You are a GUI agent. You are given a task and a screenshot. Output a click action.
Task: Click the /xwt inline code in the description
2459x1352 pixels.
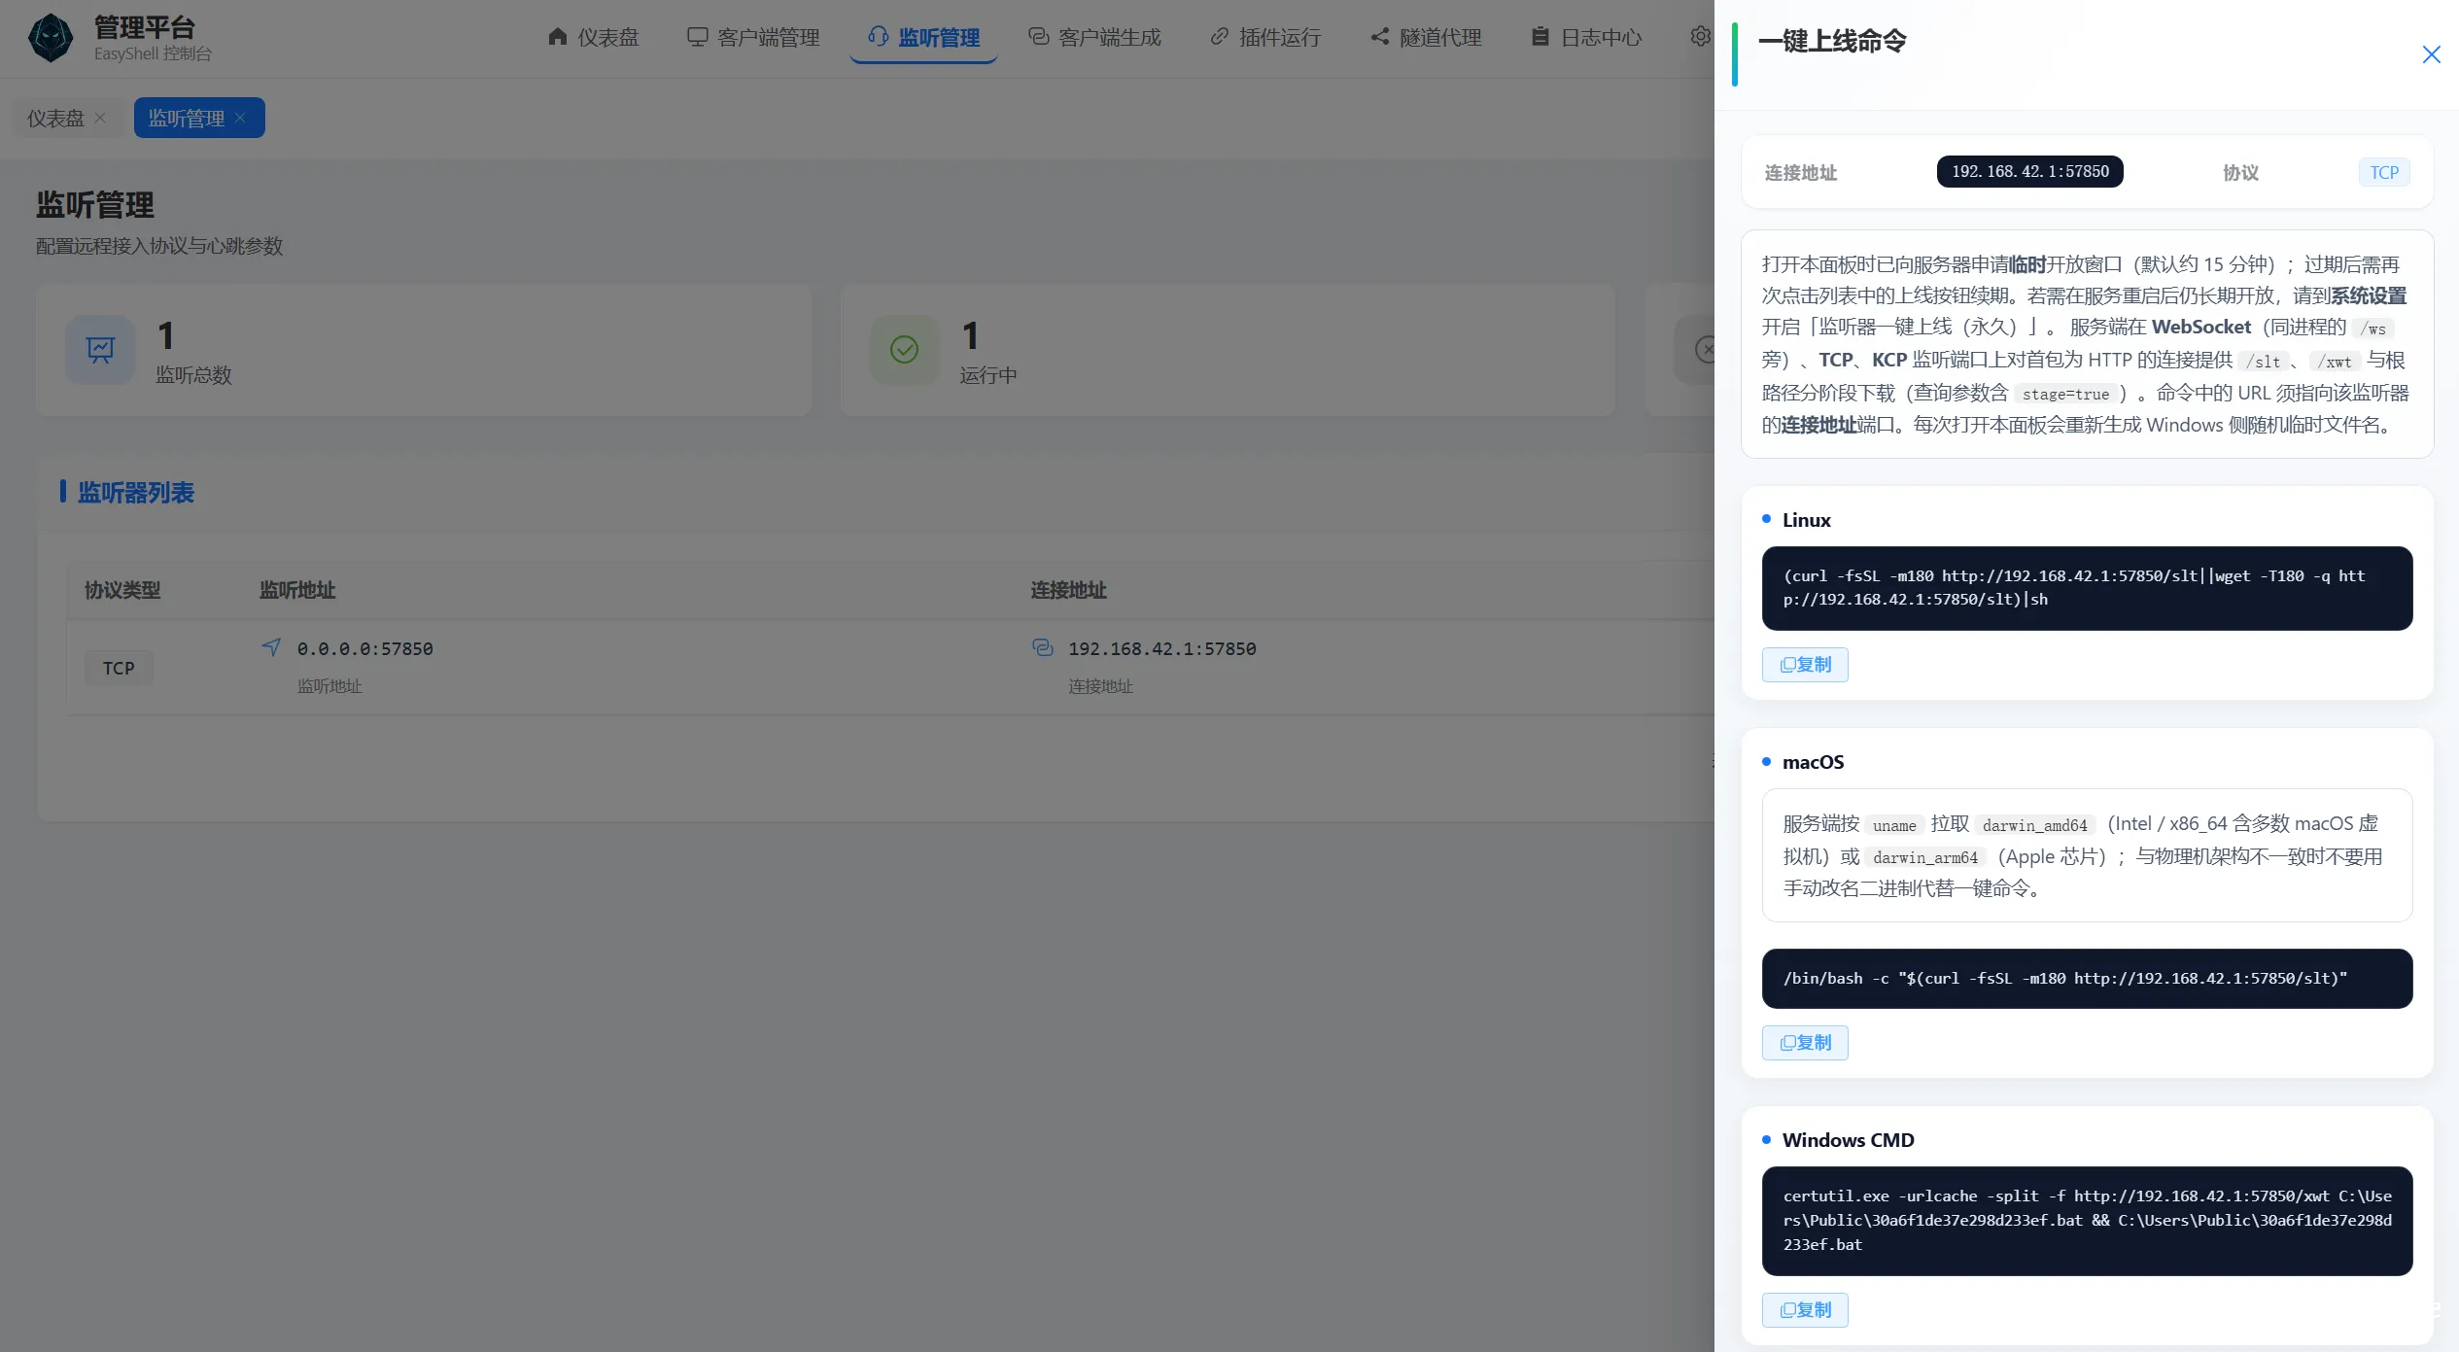click(x=2337, y=361)
